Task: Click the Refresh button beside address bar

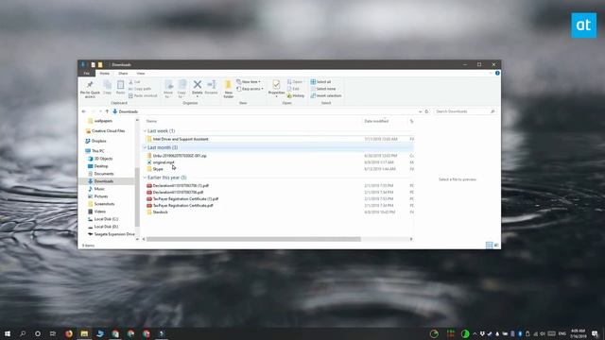Action: pyautogui.click(x=426, y=111)
